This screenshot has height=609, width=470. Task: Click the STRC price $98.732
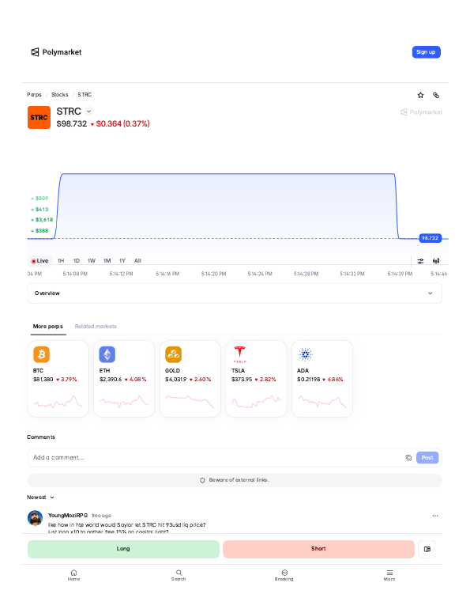point(72,124)
